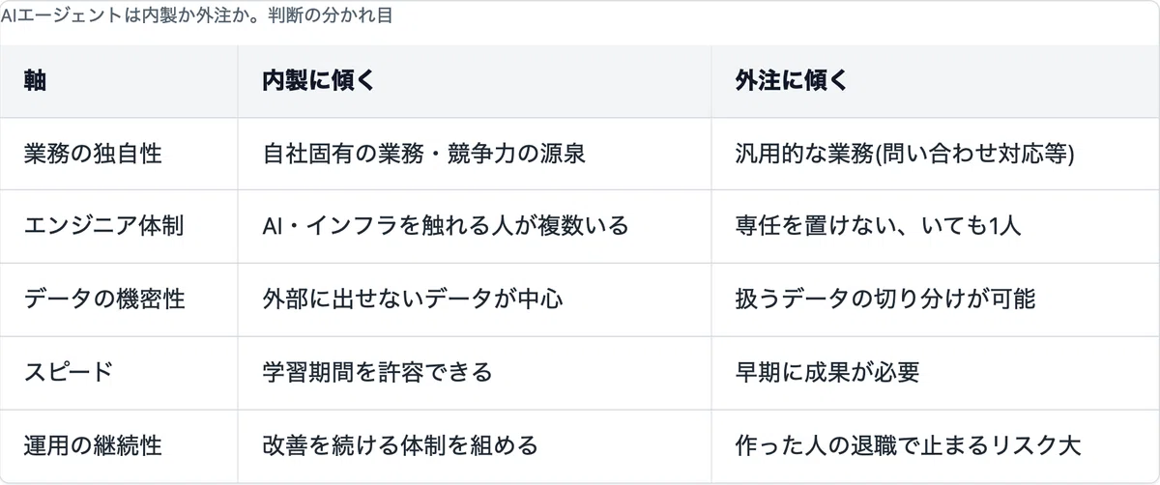This screenshot has height=485, width=1160.
Task: Select the 外注に傾く column header
Action: point(791,81)
